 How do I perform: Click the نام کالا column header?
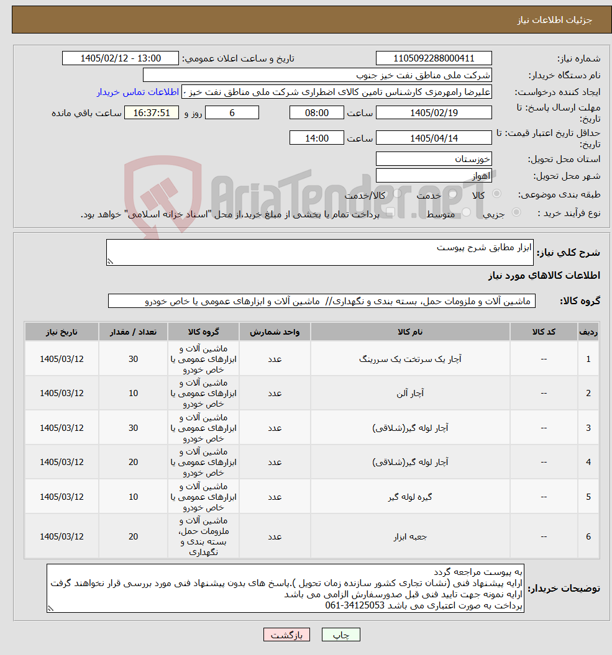coord(410,332)
